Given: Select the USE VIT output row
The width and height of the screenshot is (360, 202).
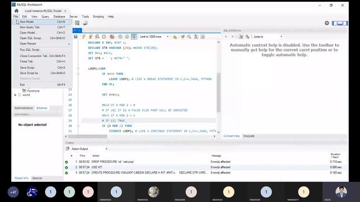Looking at the screenshot, I should (x=205, y=167).
